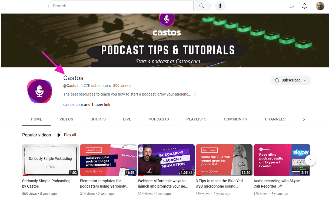Click the Castos channel avatar logo
Screen dimensions: 329x206
click(39, 91)
